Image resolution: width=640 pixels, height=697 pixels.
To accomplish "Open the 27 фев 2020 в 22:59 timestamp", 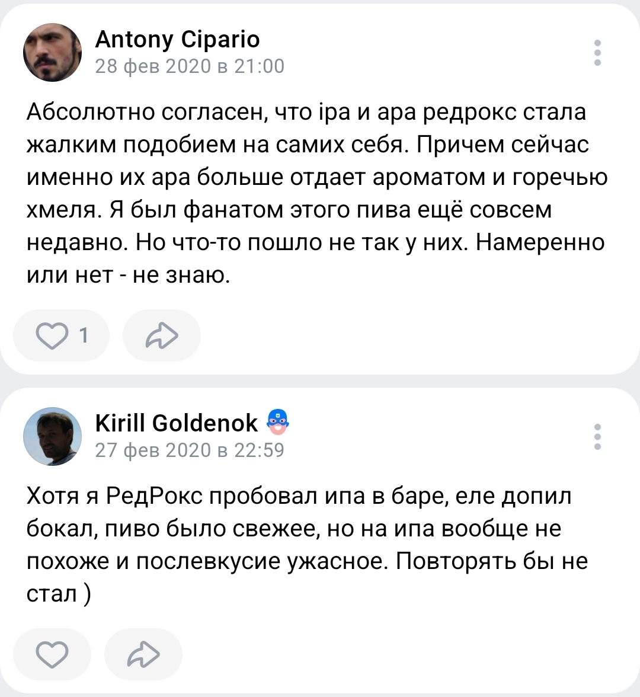I will (190, 450).
